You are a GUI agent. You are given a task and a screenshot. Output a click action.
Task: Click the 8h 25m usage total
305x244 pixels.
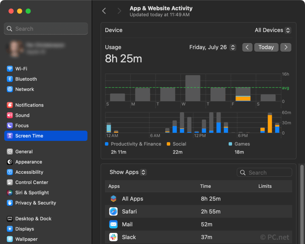[x=124, y=58]
